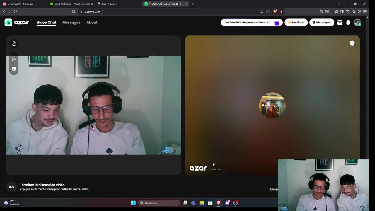Switch to the Sicho_05 Stream Kick tab
Image resolution: width=375 pixels, height=211 pixels.
click(71, 4)
